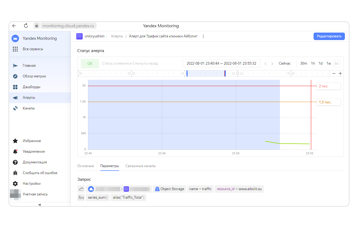
Task: Click the Избранное star icon
Action: [x=15, y=141]
